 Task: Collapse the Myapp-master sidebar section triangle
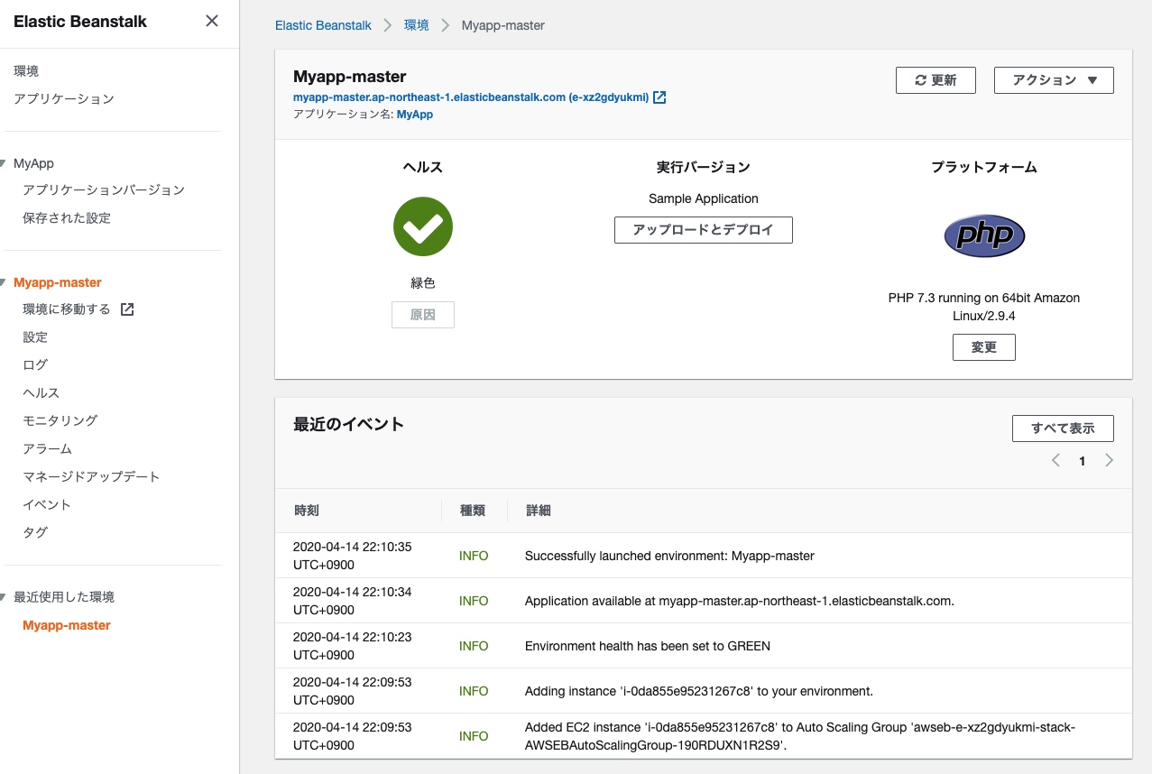coord(5,282)
